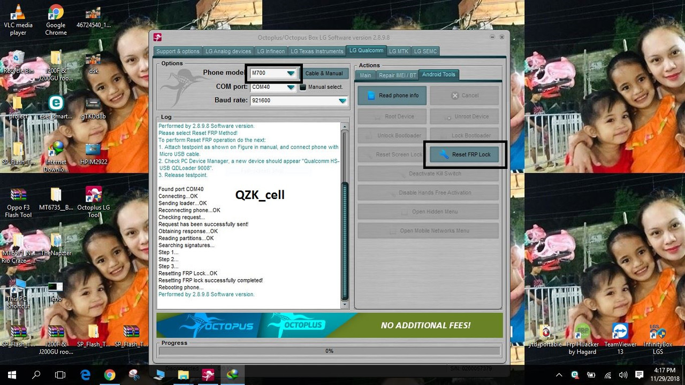Launch Frp HiJacker by Hagard shortcut
The image size is (685, 385).
click(583, 339)
